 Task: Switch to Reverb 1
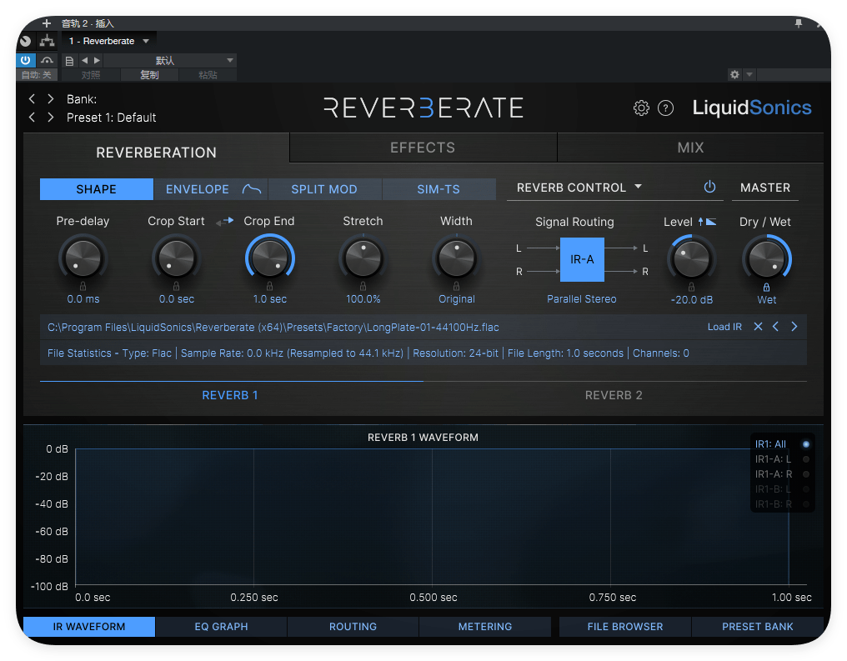point(230,395)
